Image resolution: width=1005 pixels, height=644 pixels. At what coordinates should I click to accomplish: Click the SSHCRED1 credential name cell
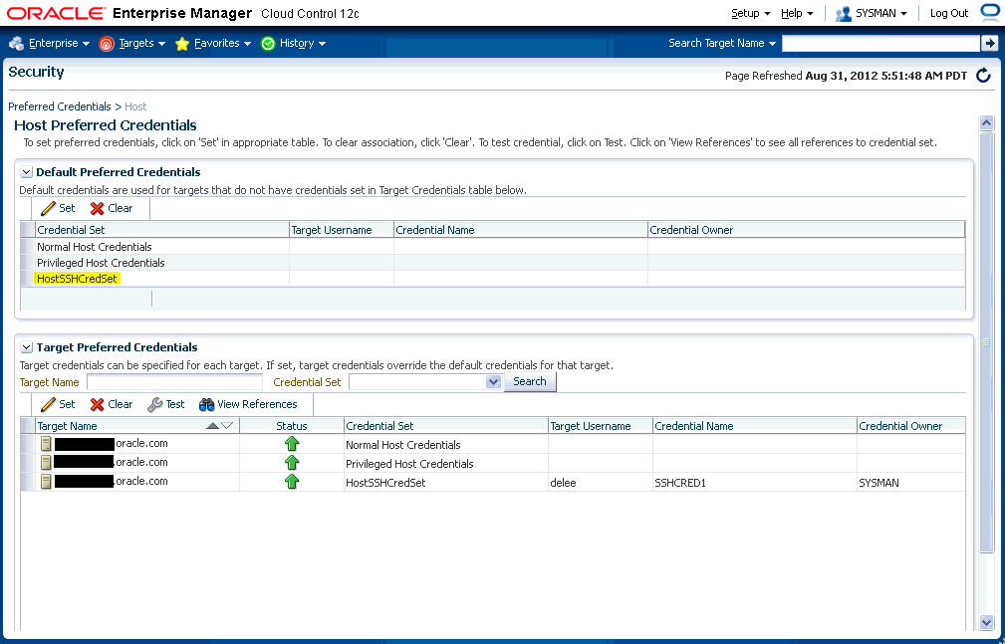click(754, 483)
